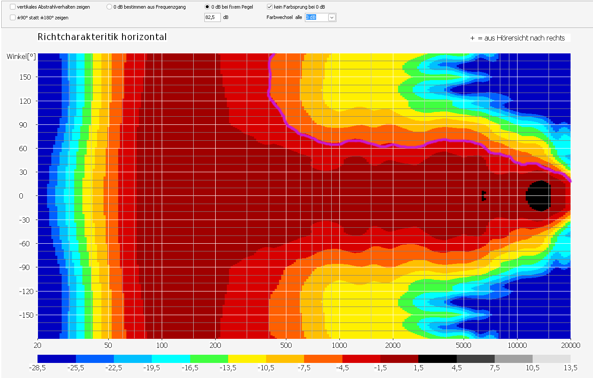Image resolution: width=593 pixels, height=378 pixels.
Task: Click the yellow swatch between -13,5 and -10,5
Action: tap(247, 359)
